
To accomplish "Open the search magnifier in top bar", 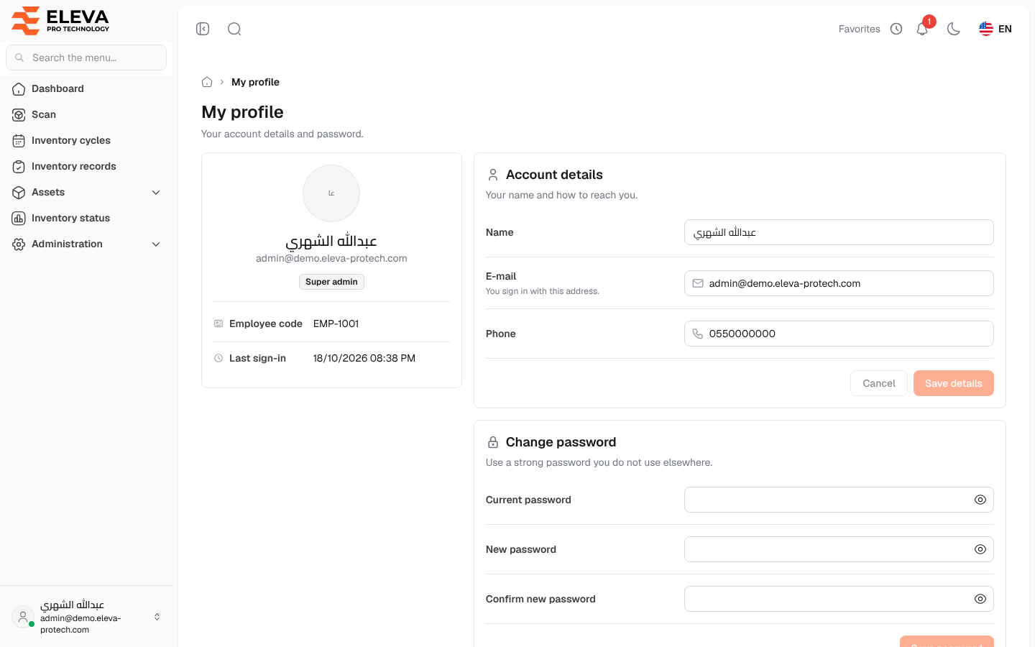I will click(234, 29).
